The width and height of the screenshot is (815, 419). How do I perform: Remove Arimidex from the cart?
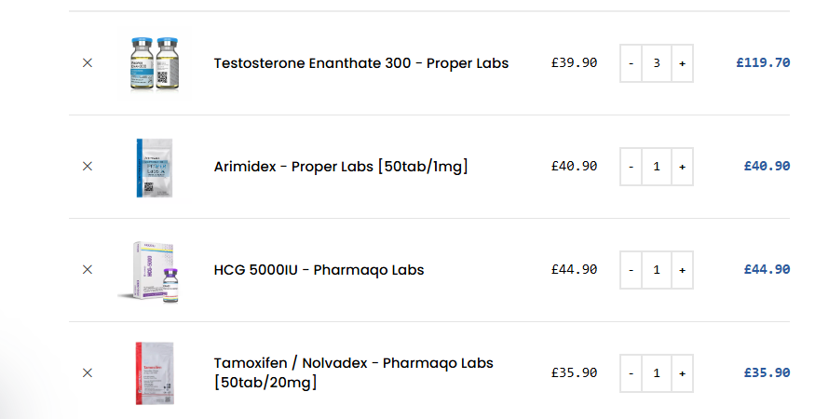(x=88, y=167)
